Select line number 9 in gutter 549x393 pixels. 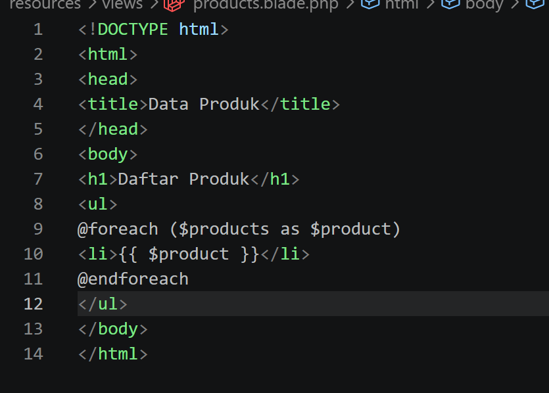click(38, 229)
